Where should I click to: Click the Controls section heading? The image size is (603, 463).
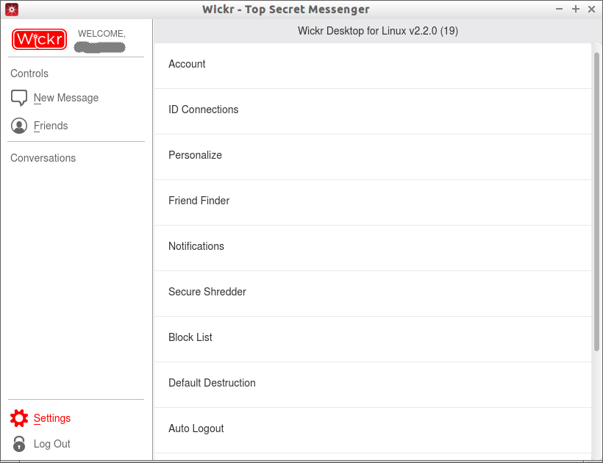click(x=29, y=73)
